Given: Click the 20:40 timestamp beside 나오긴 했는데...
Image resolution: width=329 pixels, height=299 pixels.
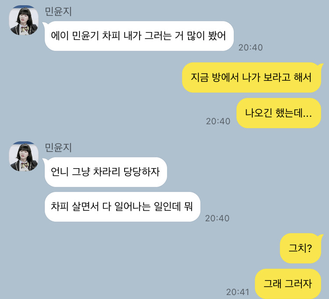Looking at the screenshot, I should [218, 121].
